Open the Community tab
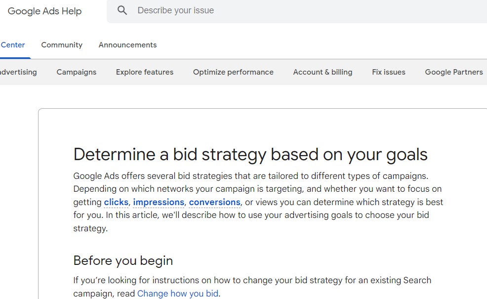 (62, 45)
